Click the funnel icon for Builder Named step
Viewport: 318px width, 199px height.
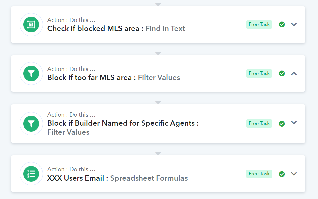(31, 124)
